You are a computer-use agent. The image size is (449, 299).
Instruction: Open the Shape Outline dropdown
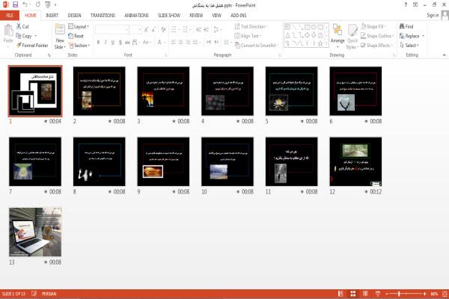(377, 36)
